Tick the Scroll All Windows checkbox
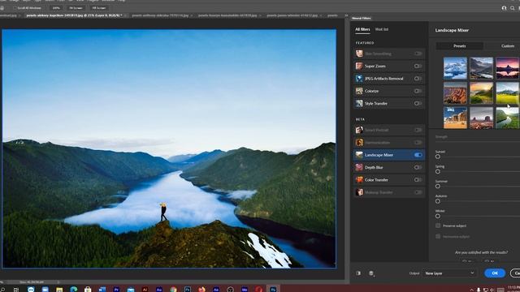Screen dimensions: 520x292 [x=15, y=7]
